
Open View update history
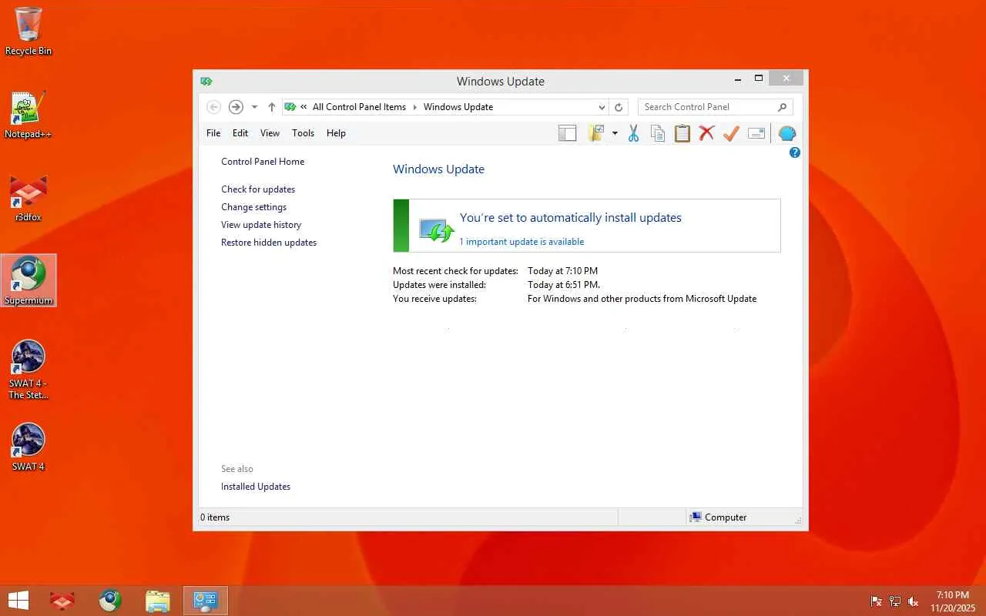click(261, 225)
